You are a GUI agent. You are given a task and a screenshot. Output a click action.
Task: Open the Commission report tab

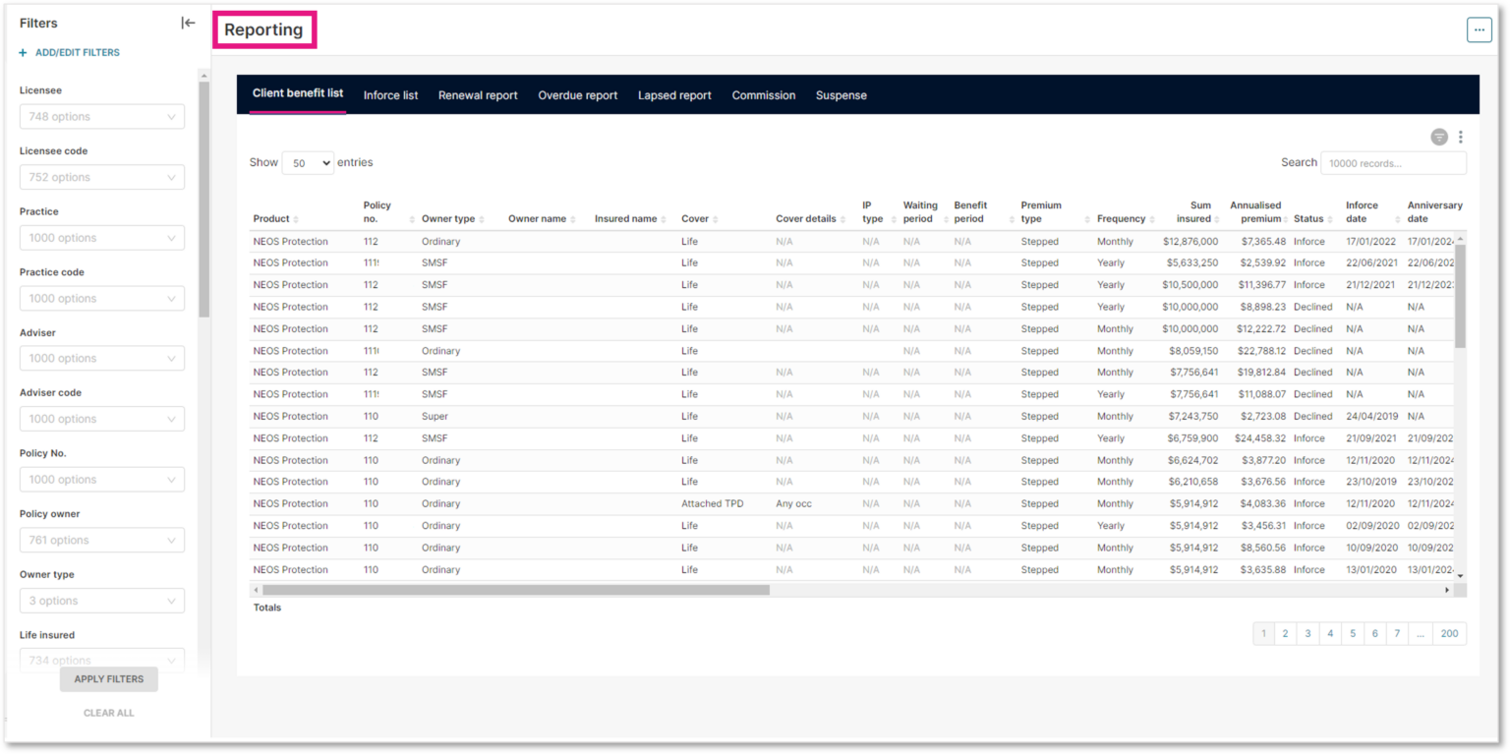tap(763, 94)
